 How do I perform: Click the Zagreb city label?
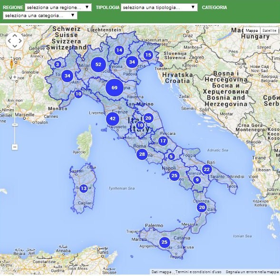tap(197, 57)
